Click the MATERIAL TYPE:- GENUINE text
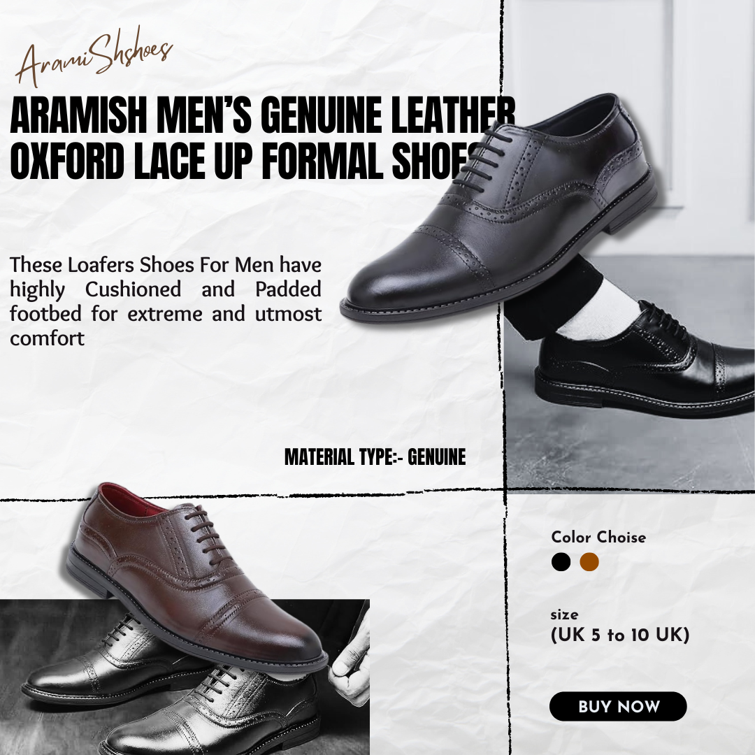The width and height of the screenshot is (755, 755). (x=375, y=457)
